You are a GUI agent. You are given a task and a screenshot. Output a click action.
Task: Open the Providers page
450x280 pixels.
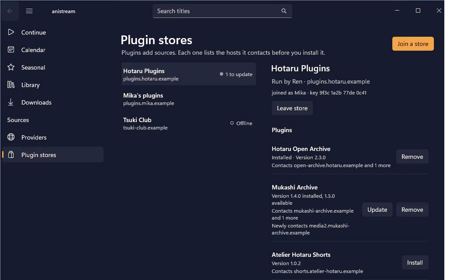53,137
